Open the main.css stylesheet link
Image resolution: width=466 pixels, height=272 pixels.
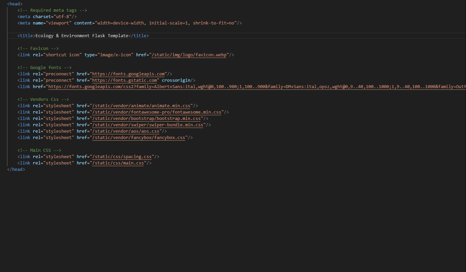[118, 163]
